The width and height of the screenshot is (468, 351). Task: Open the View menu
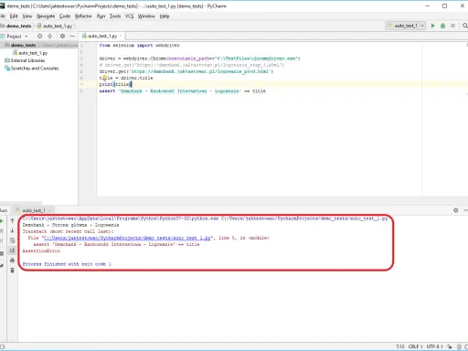27,16
